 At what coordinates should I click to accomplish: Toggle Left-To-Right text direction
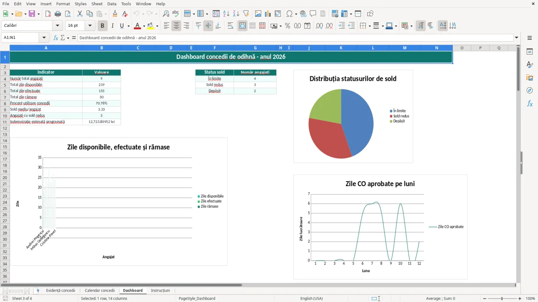coord(421,26)
